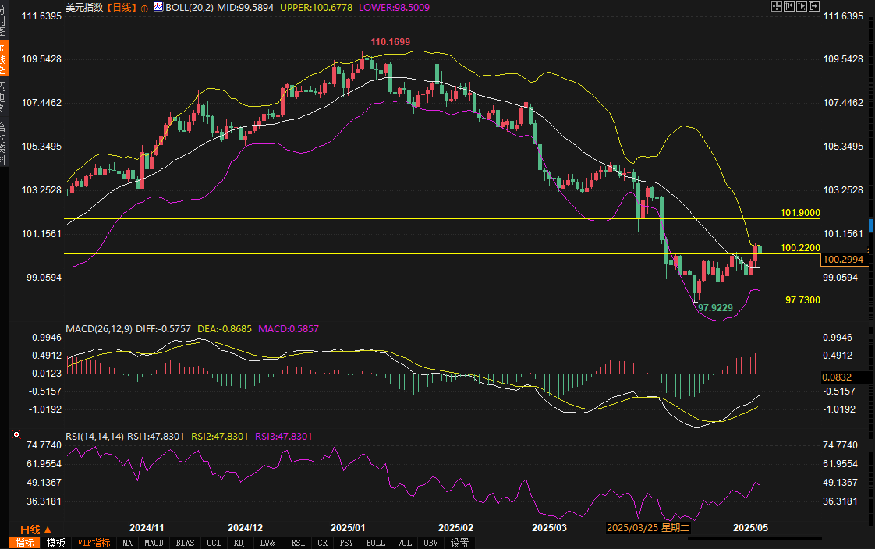Screen dimensions: 875x549
Task: Choose the VOL indicator
Action: tap(405, 543)
